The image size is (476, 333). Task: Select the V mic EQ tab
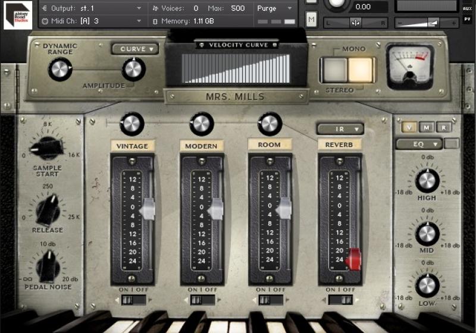click(409, 127)
